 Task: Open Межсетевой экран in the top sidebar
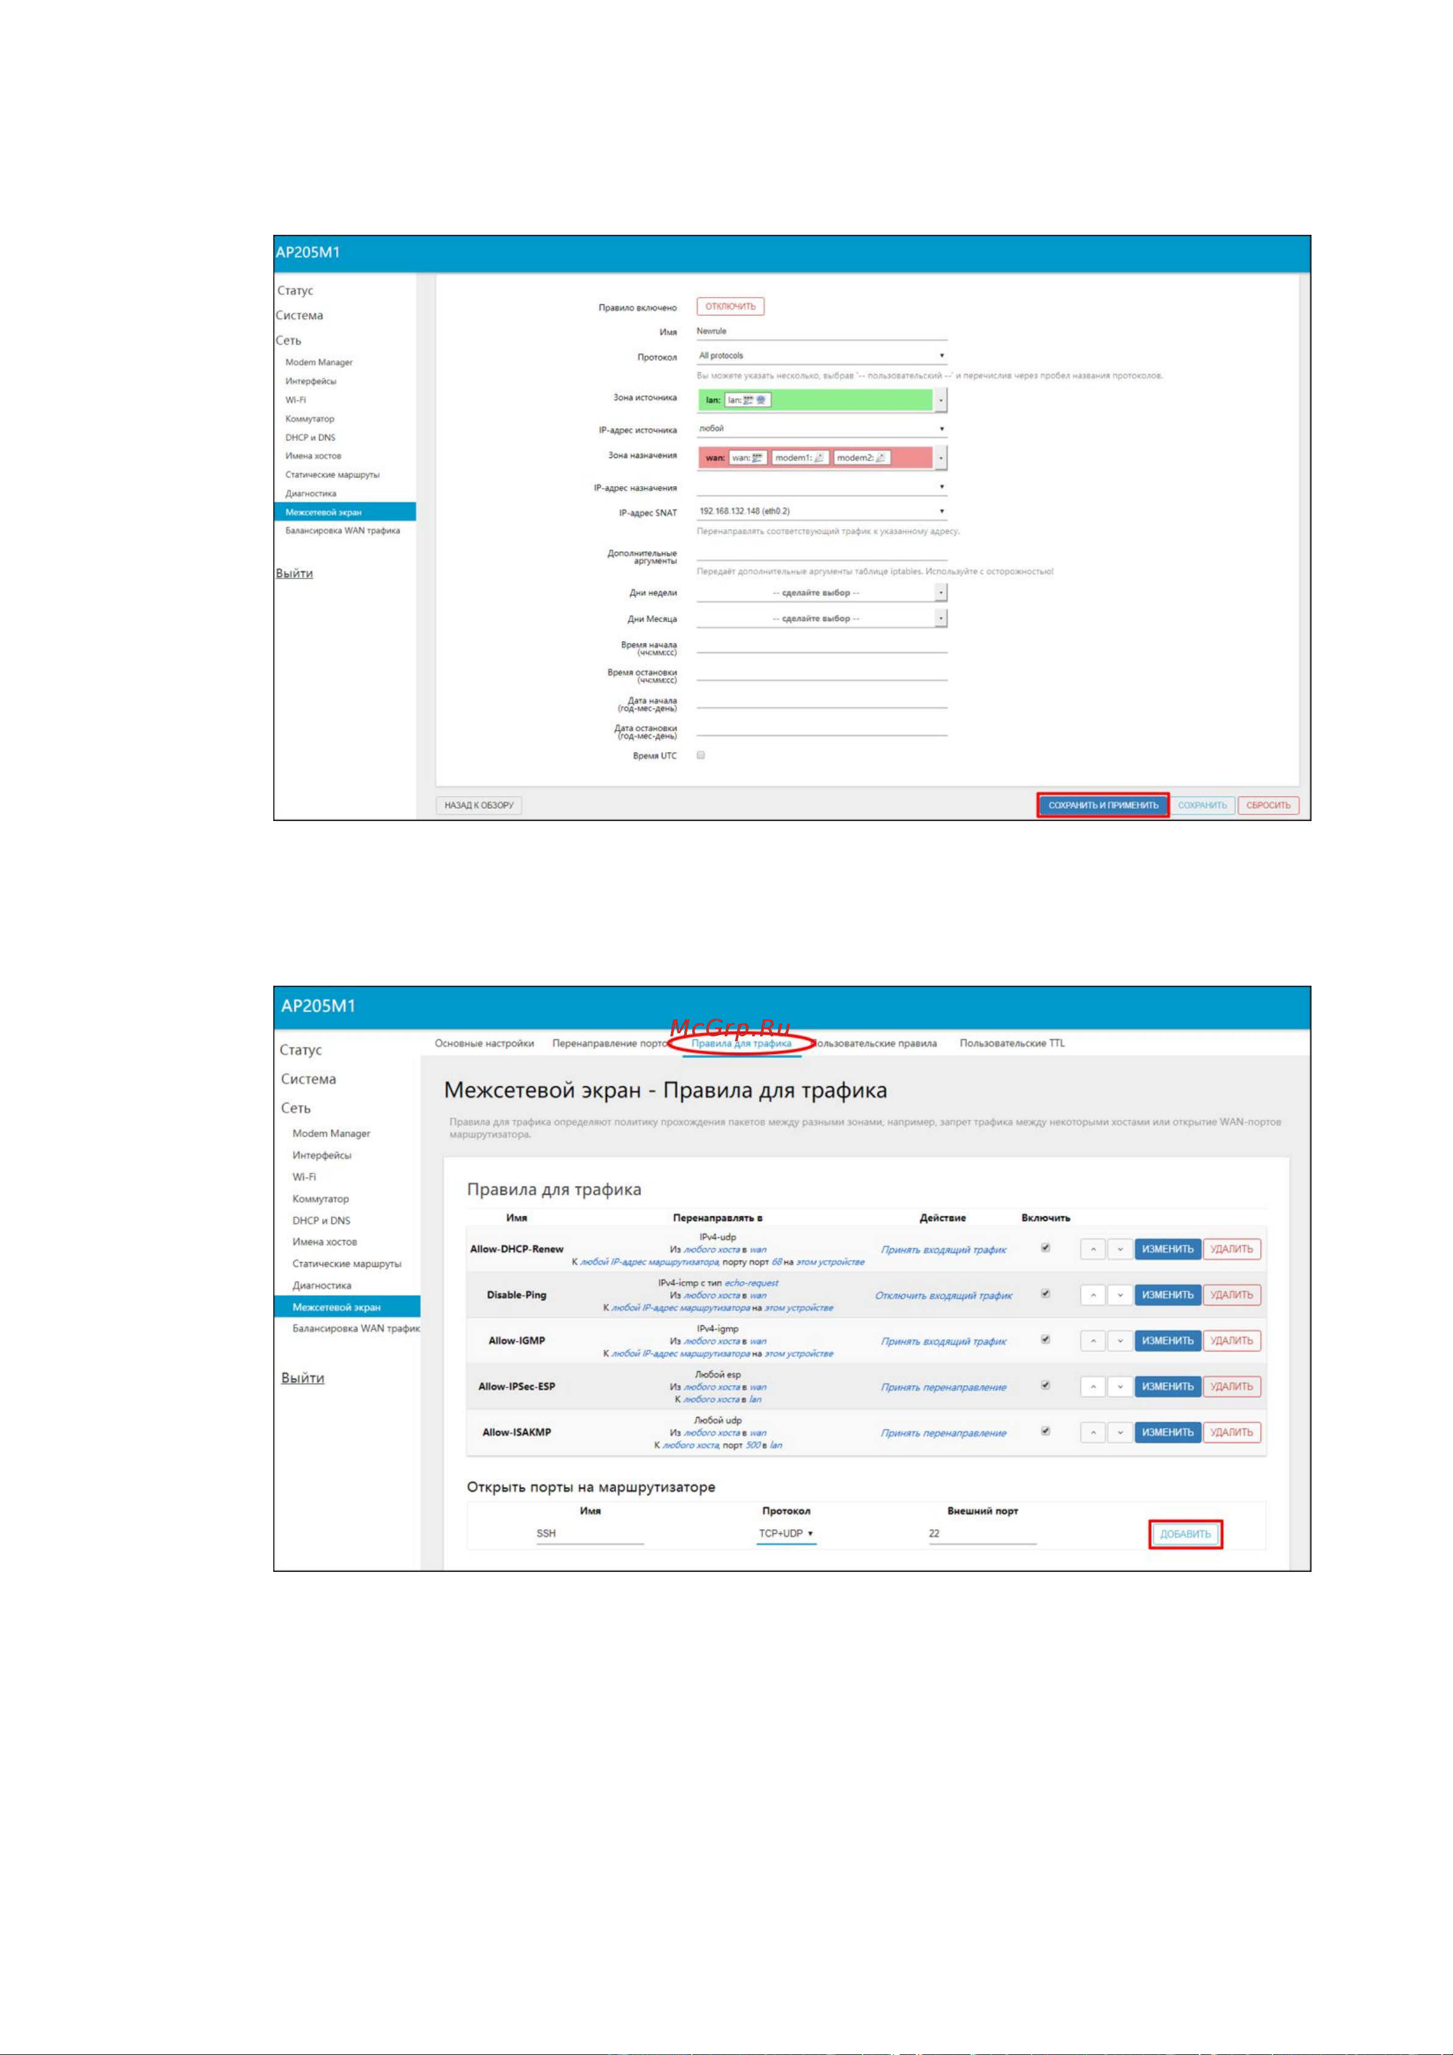coord(345,512)
